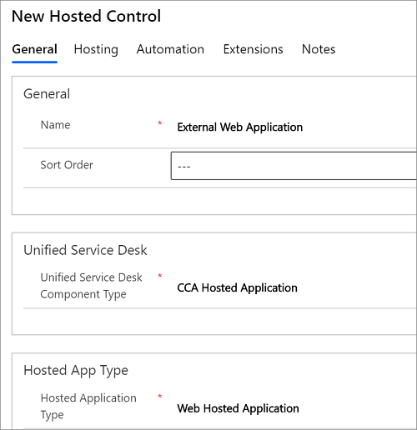
Task: Click the Name field value External Web Application
Action: point(240,127)
